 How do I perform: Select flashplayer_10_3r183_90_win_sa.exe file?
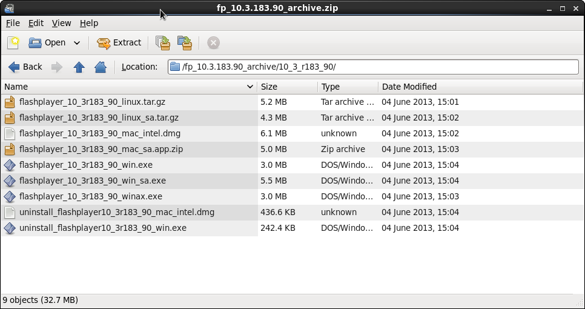tap(93, 181)
